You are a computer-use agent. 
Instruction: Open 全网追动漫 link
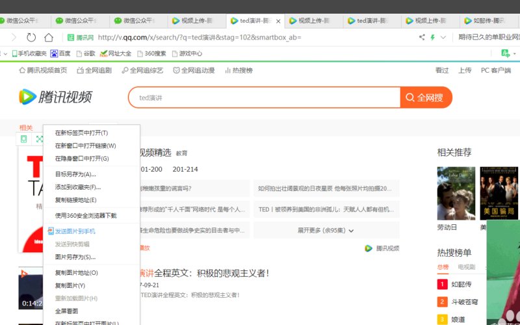pos(194,70)
